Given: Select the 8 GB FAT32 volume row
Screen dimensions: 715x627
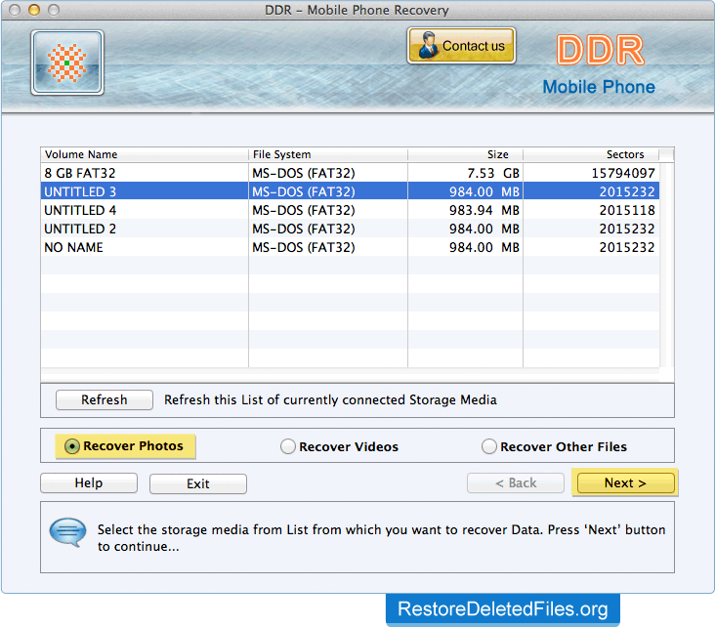Looking at the screenshot, I should point(350,173).
